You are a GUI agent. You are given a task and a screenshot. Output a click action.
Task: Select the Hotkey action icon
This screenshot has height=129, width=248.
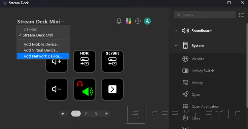coord(185,83)
